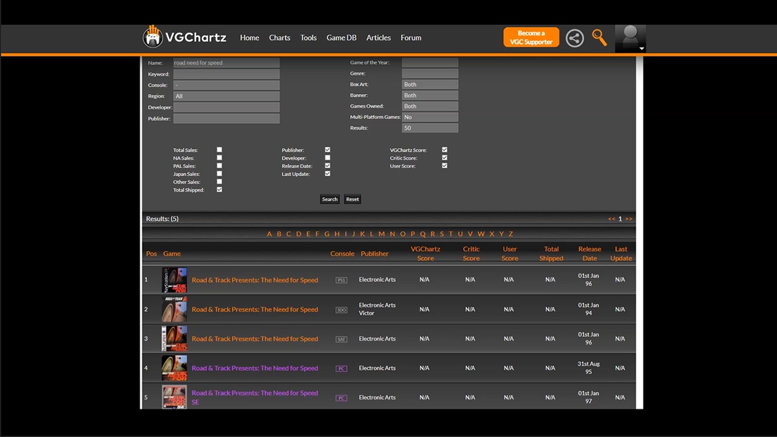This screenshot has width=777, height=437.
Task: Click PC badge for the SE edition row
Action: (341, 398)
